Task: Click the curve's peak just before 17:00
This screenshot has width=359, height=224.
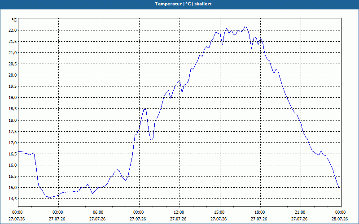Action: click(245, 27)
